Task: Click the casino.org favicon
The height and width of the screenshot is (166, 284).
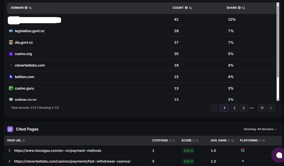Action: click(x=11, y=54)
